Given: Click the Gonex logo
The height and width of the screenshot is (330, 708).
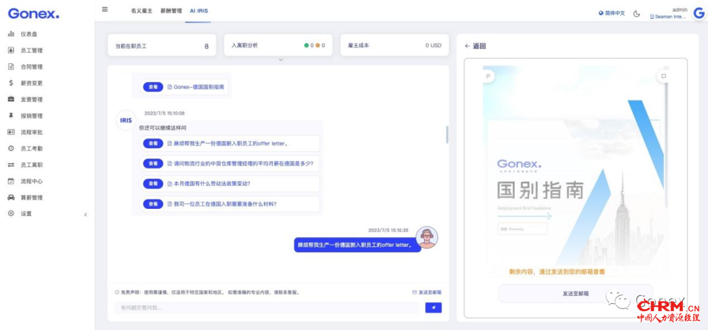Looking at the screenshot, I should point(33,14).
